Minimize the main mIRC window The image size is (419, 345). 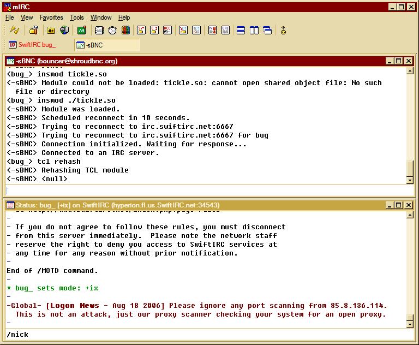(392, 7)
